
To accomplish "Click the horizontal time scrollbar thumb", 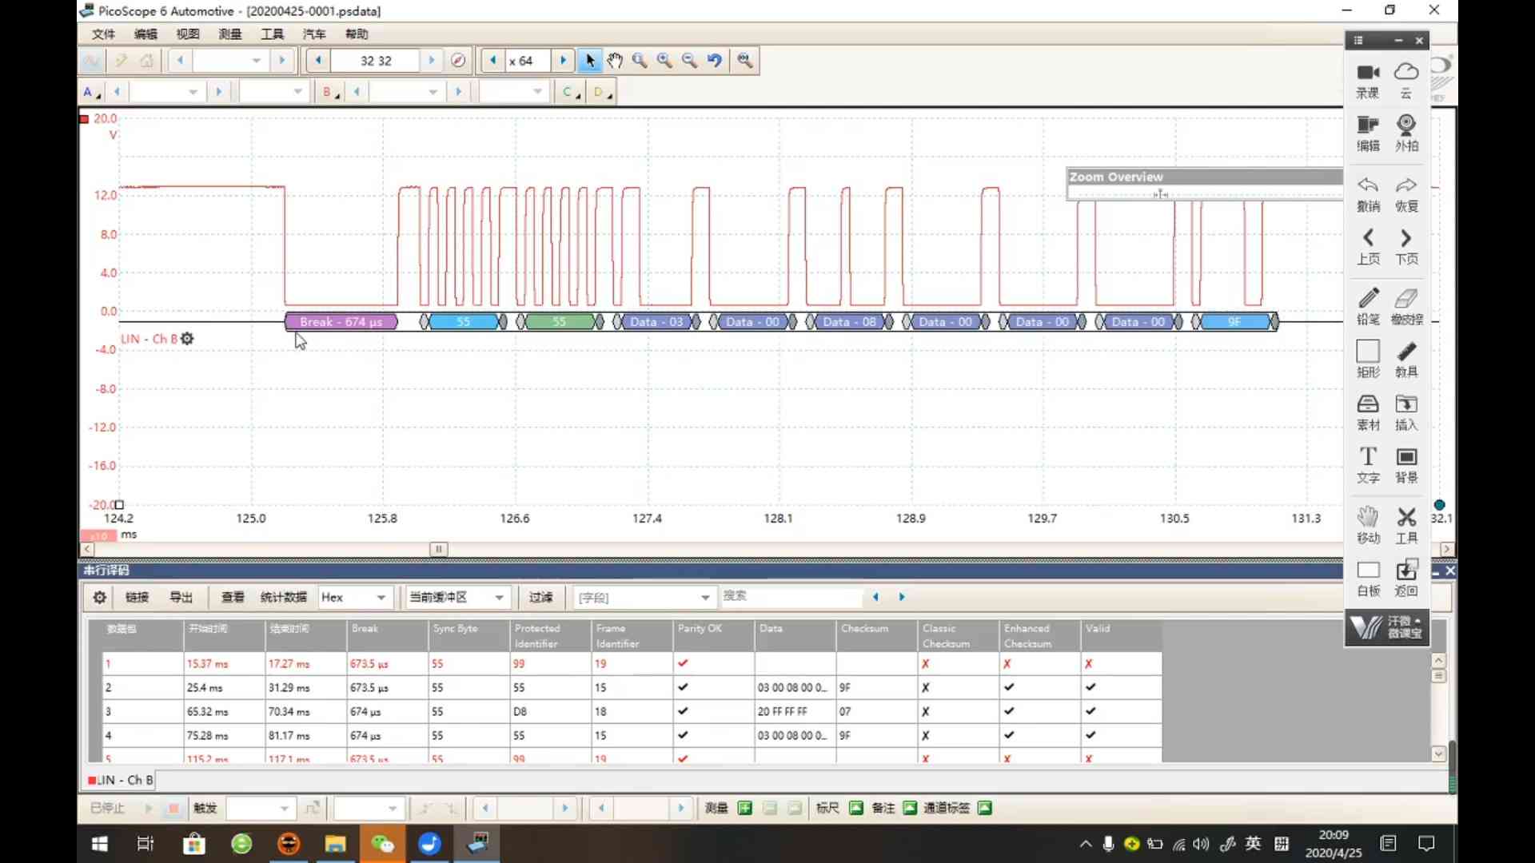I will [438, 549].
